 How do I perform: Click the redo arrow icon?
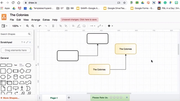click(46, 26)
